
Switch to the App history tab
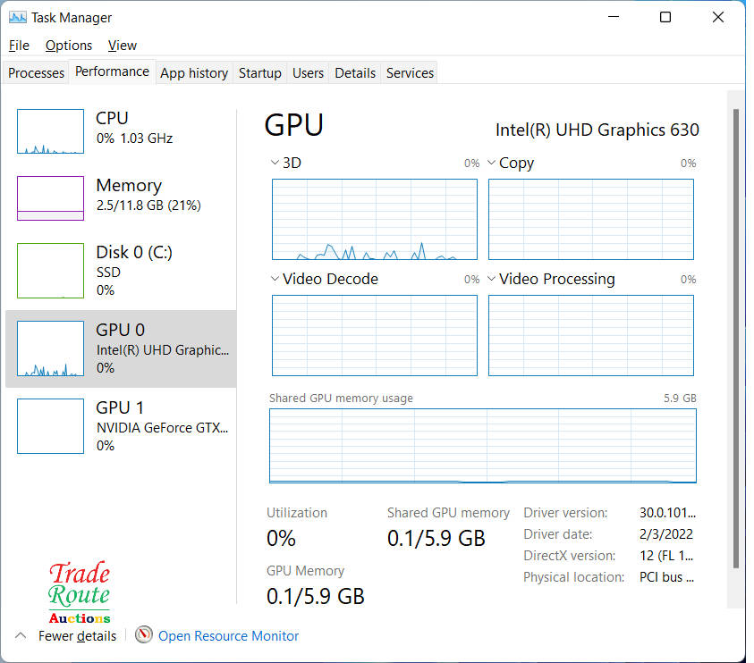point(194,73)
